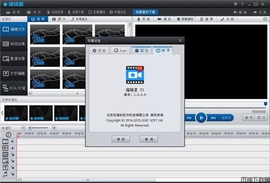Toggle the text track lock icon
270x183 pixels.
(13, 167)
